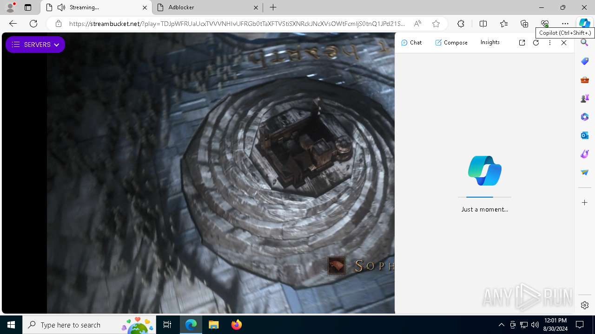The width and height of the screenshot is (595, 334).
Task: Click on the streaming video player
Action: (x=198, y=173)
